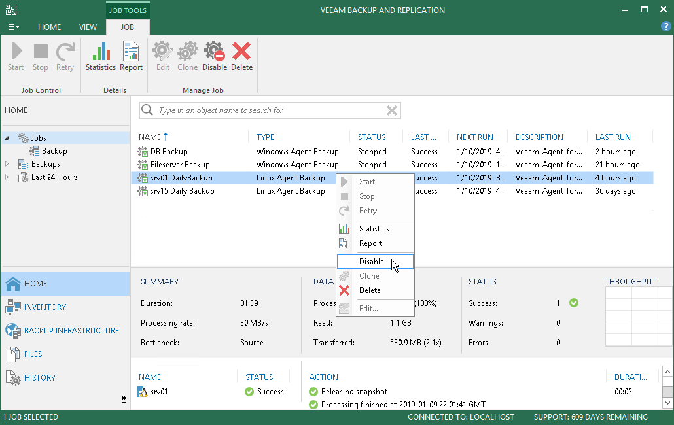Viewport: 674px width, 425px height.
Task: Click the HOME house icon in navigation
Action: (13, 283)
